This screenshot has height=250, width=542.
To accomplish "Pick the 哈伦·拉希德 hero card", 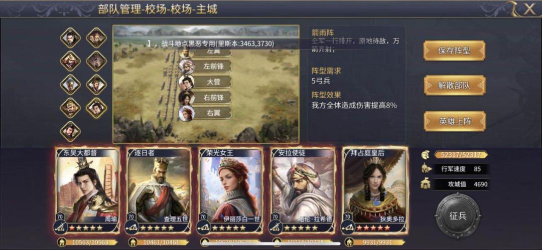I will click(303, 190).
